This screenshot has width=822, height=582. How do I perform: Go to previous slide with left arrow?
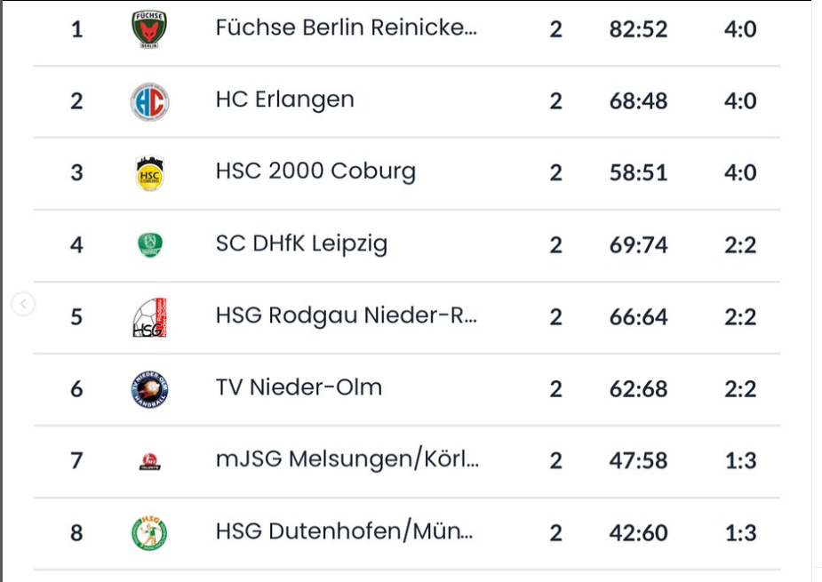(x=23, y=305)
